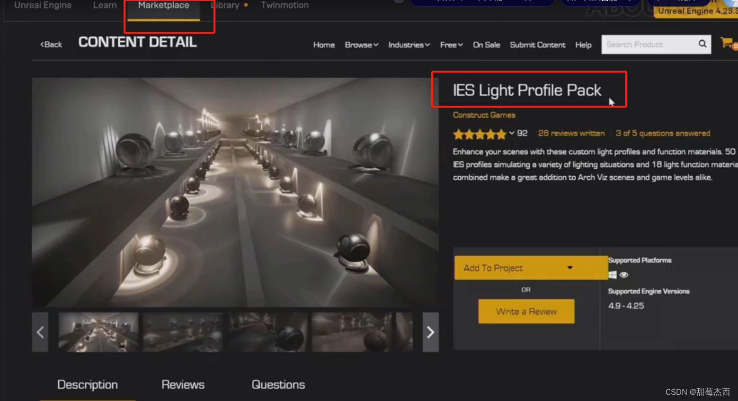Switch to the Learn tab
Image resolution: width=738 pixels, height=401 pixels.
105,5
